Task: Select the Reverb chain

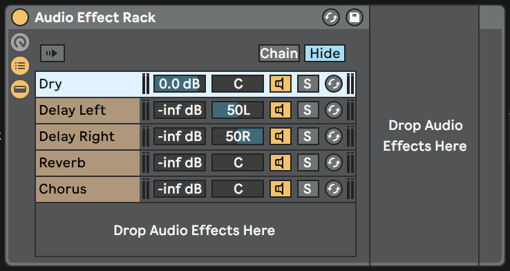Action: (88, 162)
